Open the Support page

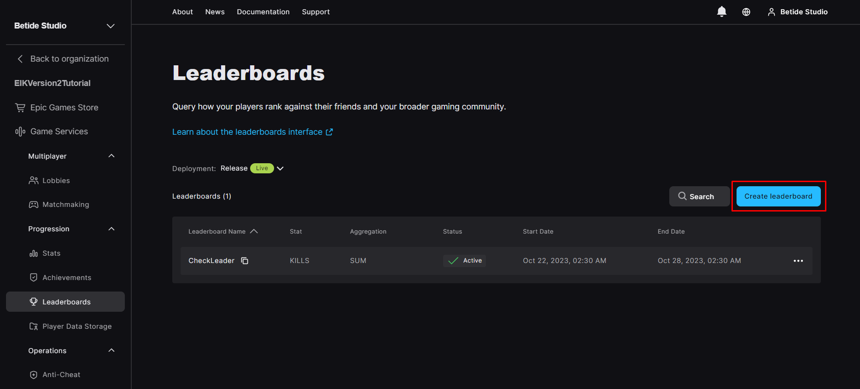pos(316,12)
